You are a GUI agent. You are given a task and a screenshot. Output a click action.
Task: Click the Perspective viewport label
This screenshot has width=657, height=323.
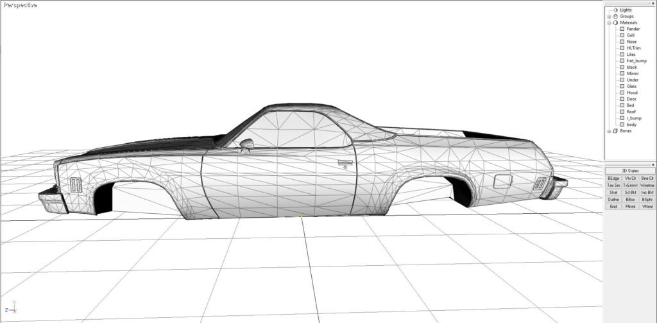19,5
